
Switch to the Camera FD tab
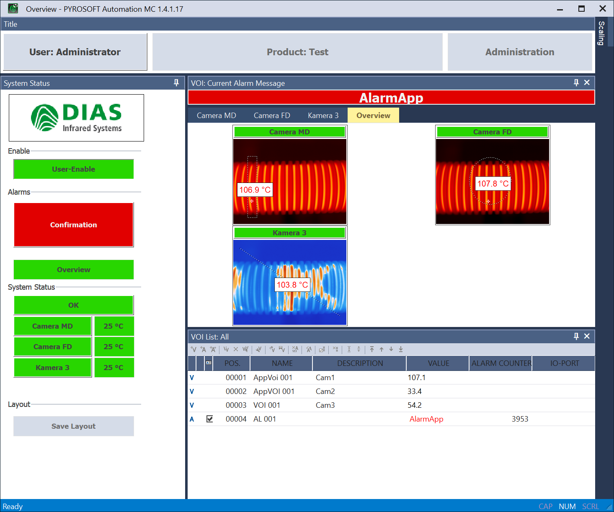[272, 115]
